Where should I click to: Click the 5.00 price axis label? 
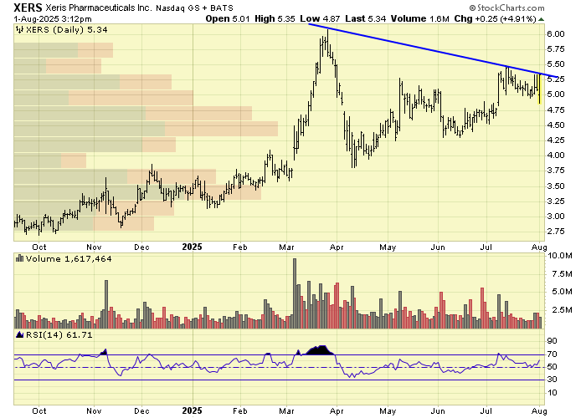[556, 94]
